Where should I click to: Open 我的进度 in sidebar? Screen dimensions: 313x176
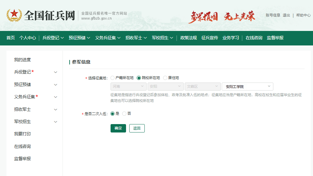click(23, 60)
